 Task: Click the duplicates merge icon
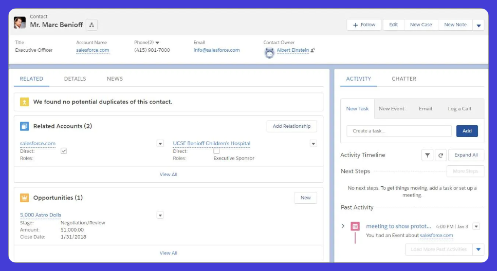[24, 102]
